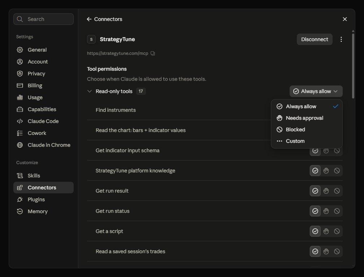Select Always allow in dropdown list
Image resolution: width=364 pixels, height=277 pixels.
(x=307, y=106)
